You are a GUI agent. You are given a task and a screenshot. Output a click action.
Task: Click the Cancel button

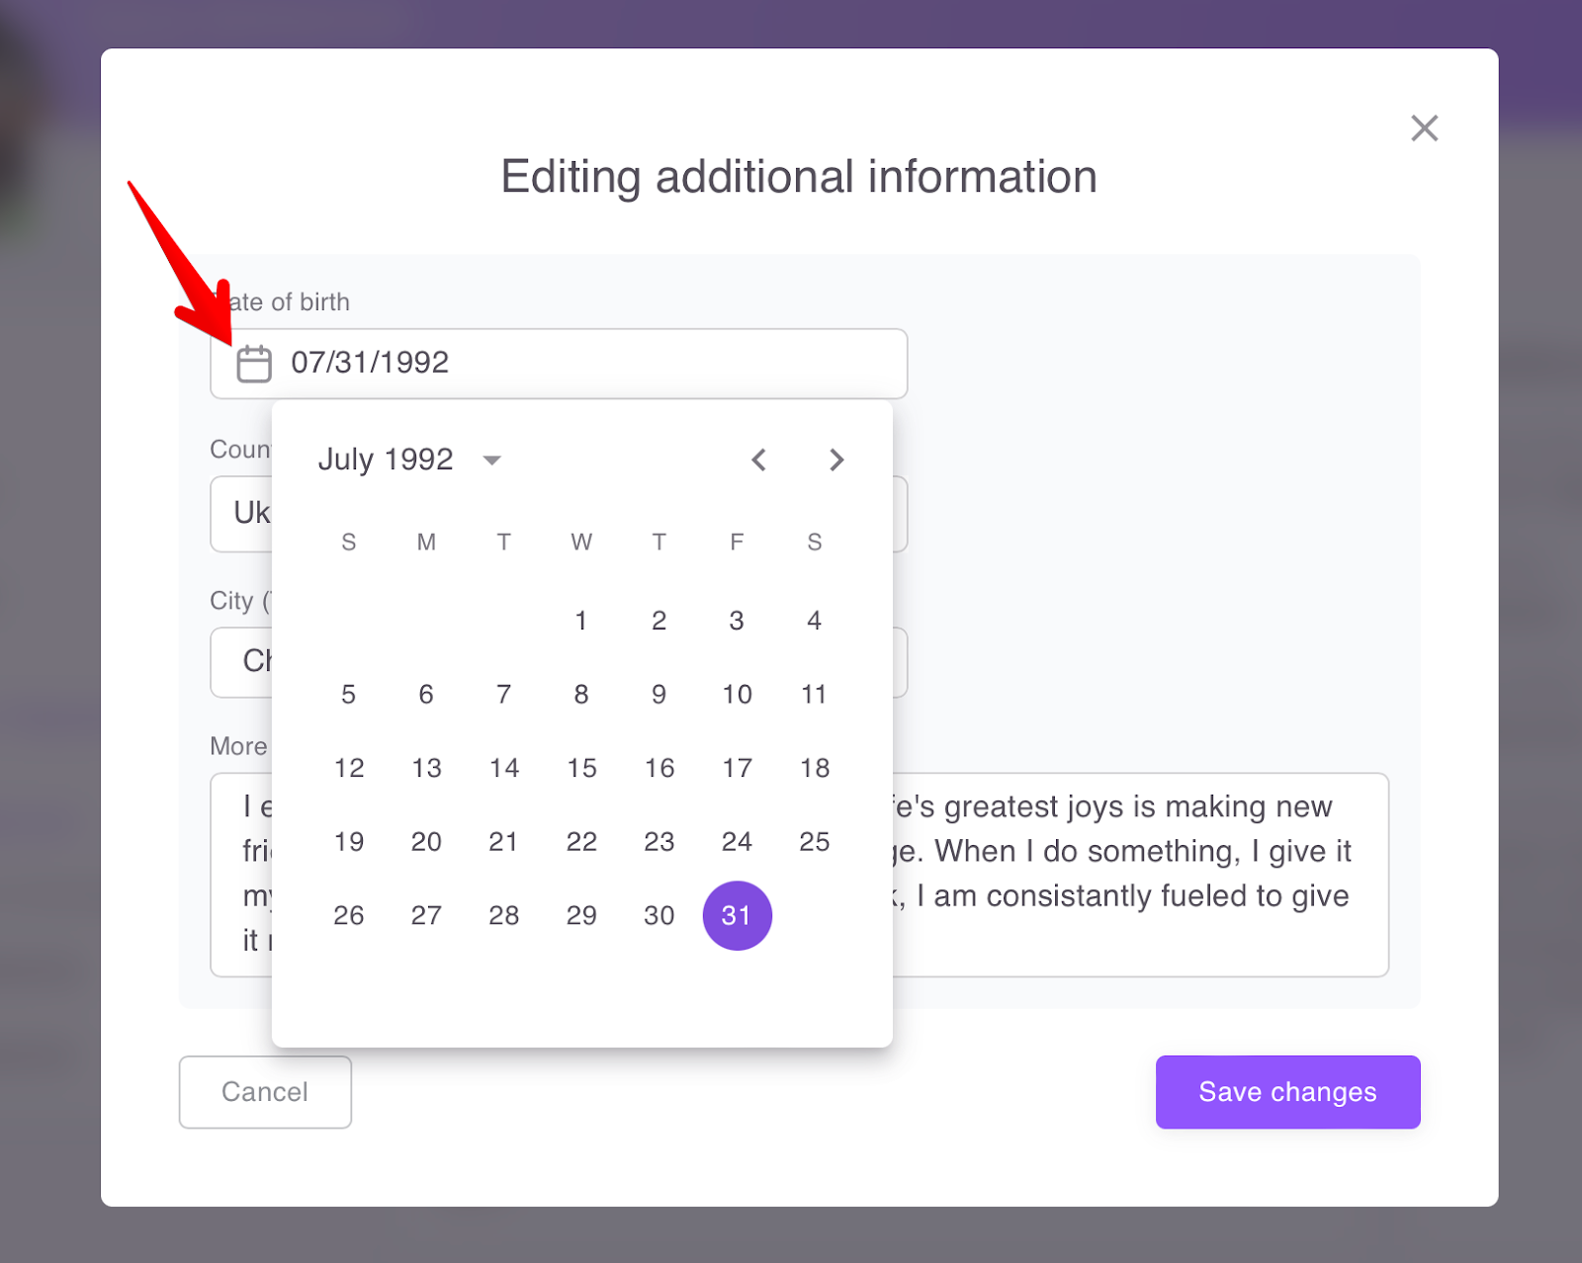265,1092
